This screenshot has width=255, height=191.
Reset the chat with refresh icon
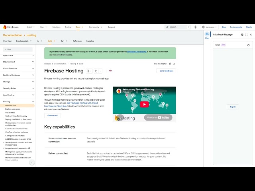point(248,45)
